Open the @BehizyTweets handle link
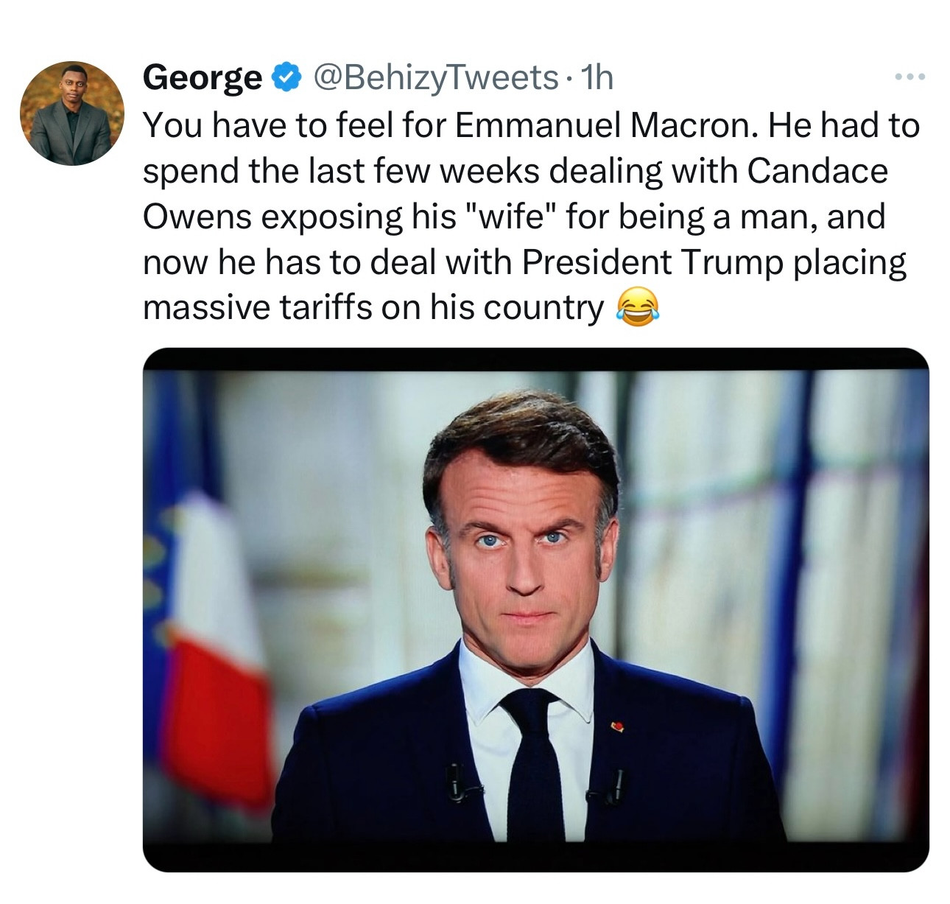 (x=436, y=77)
